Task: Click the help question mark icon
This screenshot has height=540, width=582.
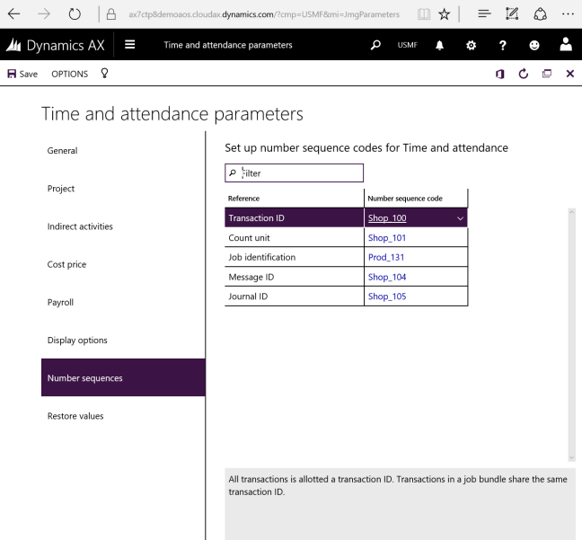Action: (x=503, y=45)
